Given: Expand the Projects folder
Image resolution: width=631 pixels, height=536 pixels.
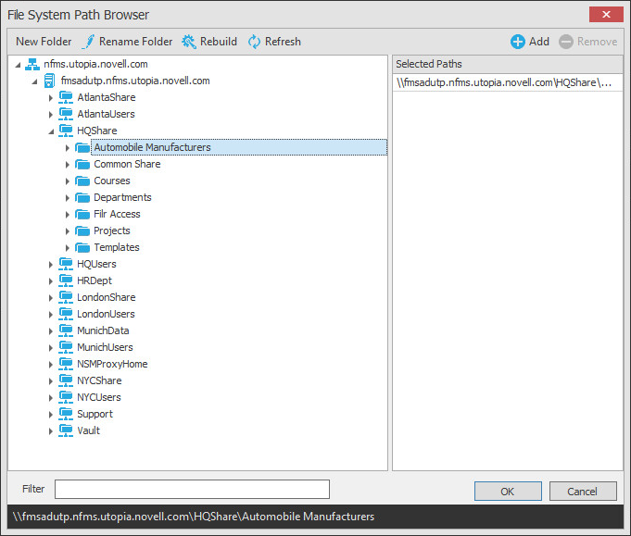Looking at the screenshot, I should point(68,231).
